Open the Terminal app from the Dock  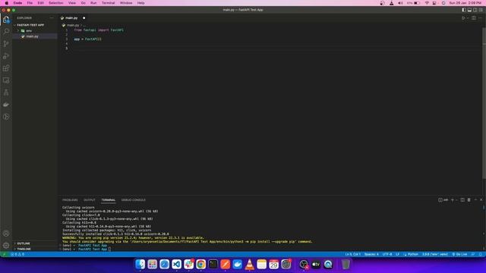(213, 264)
